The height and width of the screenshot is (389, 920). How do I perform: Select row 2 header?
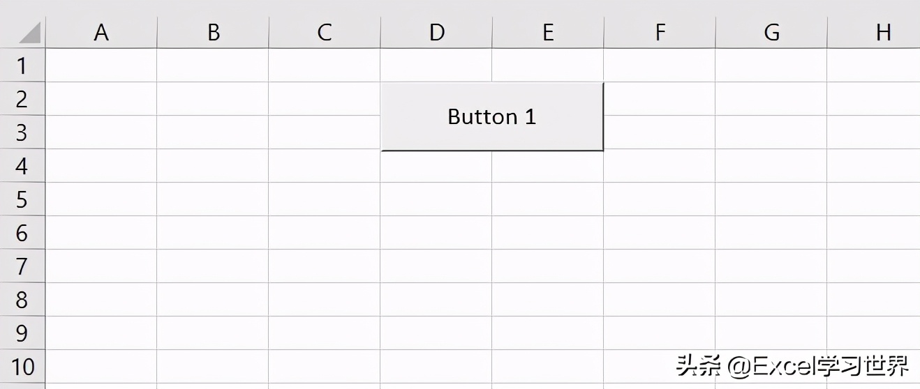pyautogui.click(x=22, y=99)
